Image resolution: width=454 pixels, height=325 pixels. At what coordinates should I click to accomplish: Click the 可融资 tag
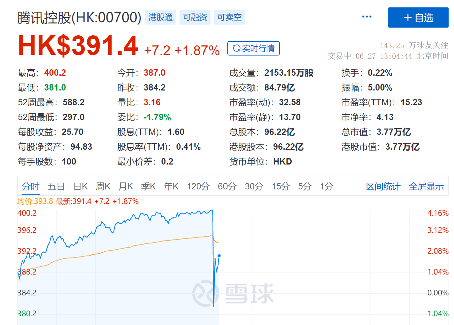tap(195, 17)
